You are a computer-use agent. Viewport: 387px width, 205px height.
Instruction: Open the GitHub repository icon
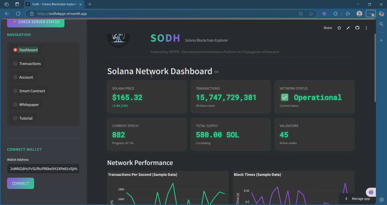tap(357, 28)
